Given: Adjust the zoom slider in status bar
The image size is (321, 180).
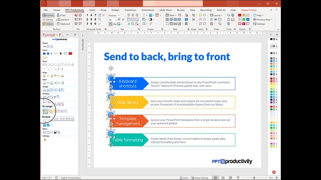Looking at the screenshot, I should (254, 178).
